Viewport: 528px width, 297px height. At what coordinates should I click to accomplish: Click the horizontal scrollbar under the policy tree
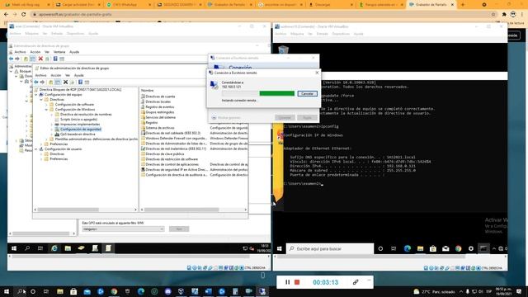[86, 210]
